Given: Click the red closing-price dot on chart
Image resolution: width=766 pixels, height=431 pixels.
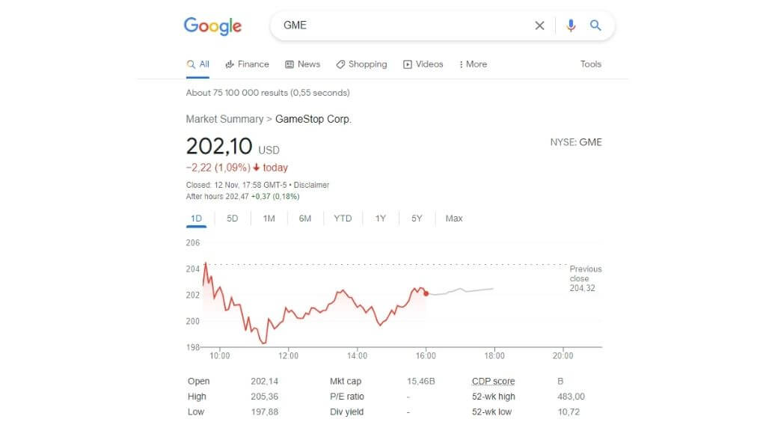Looking at the screenshot, I should [x=426, y=293].
